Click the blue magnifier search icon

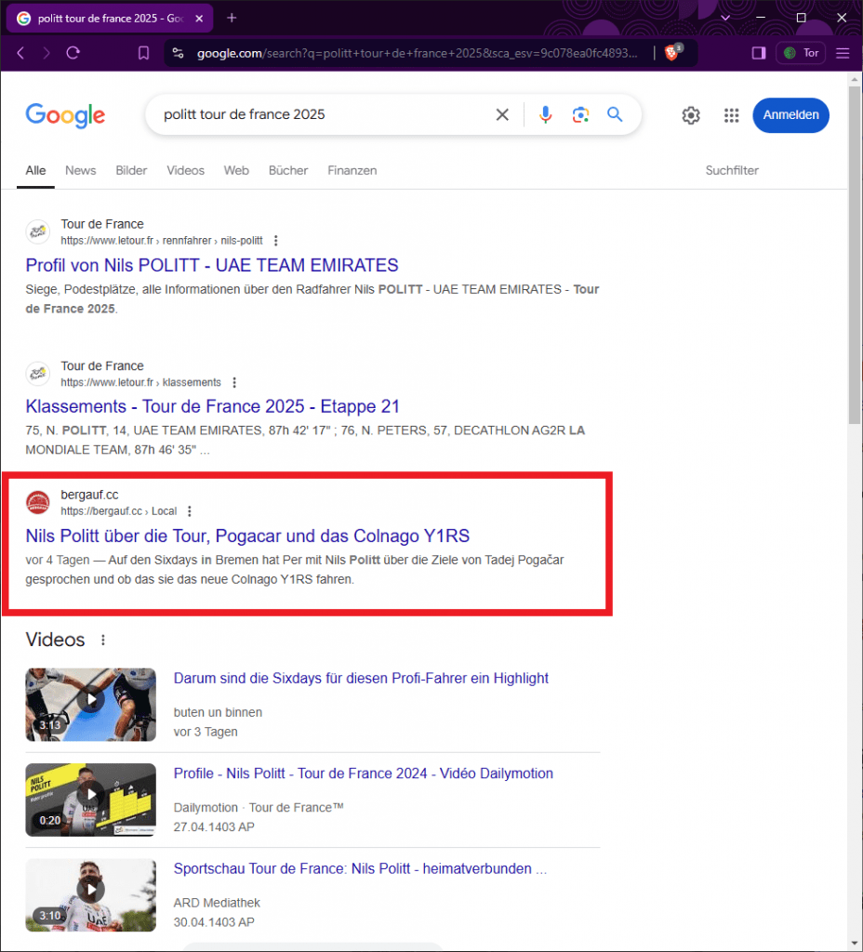(x=615, y=114)
